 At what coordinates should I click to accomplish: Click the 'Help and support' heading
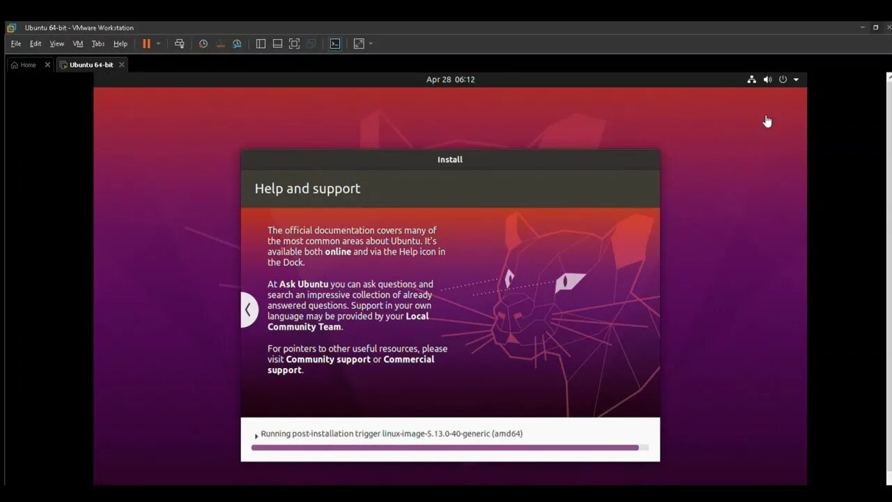point(307,188)
